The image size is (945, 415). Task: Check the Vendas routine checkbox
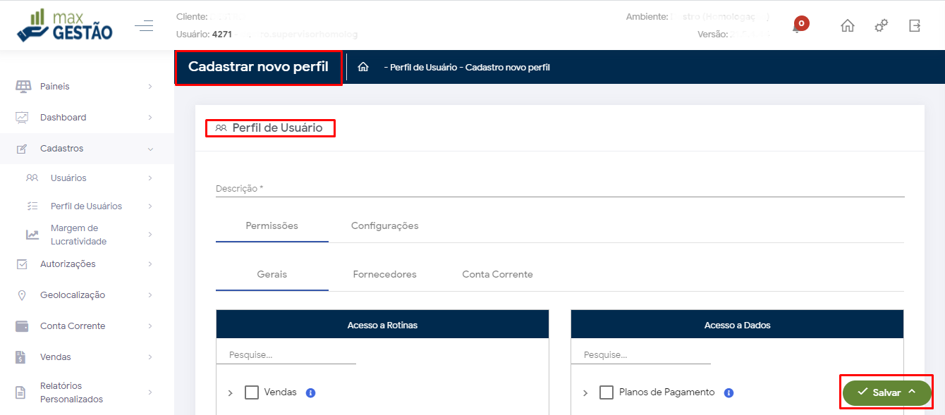click(x=252, y=392)
